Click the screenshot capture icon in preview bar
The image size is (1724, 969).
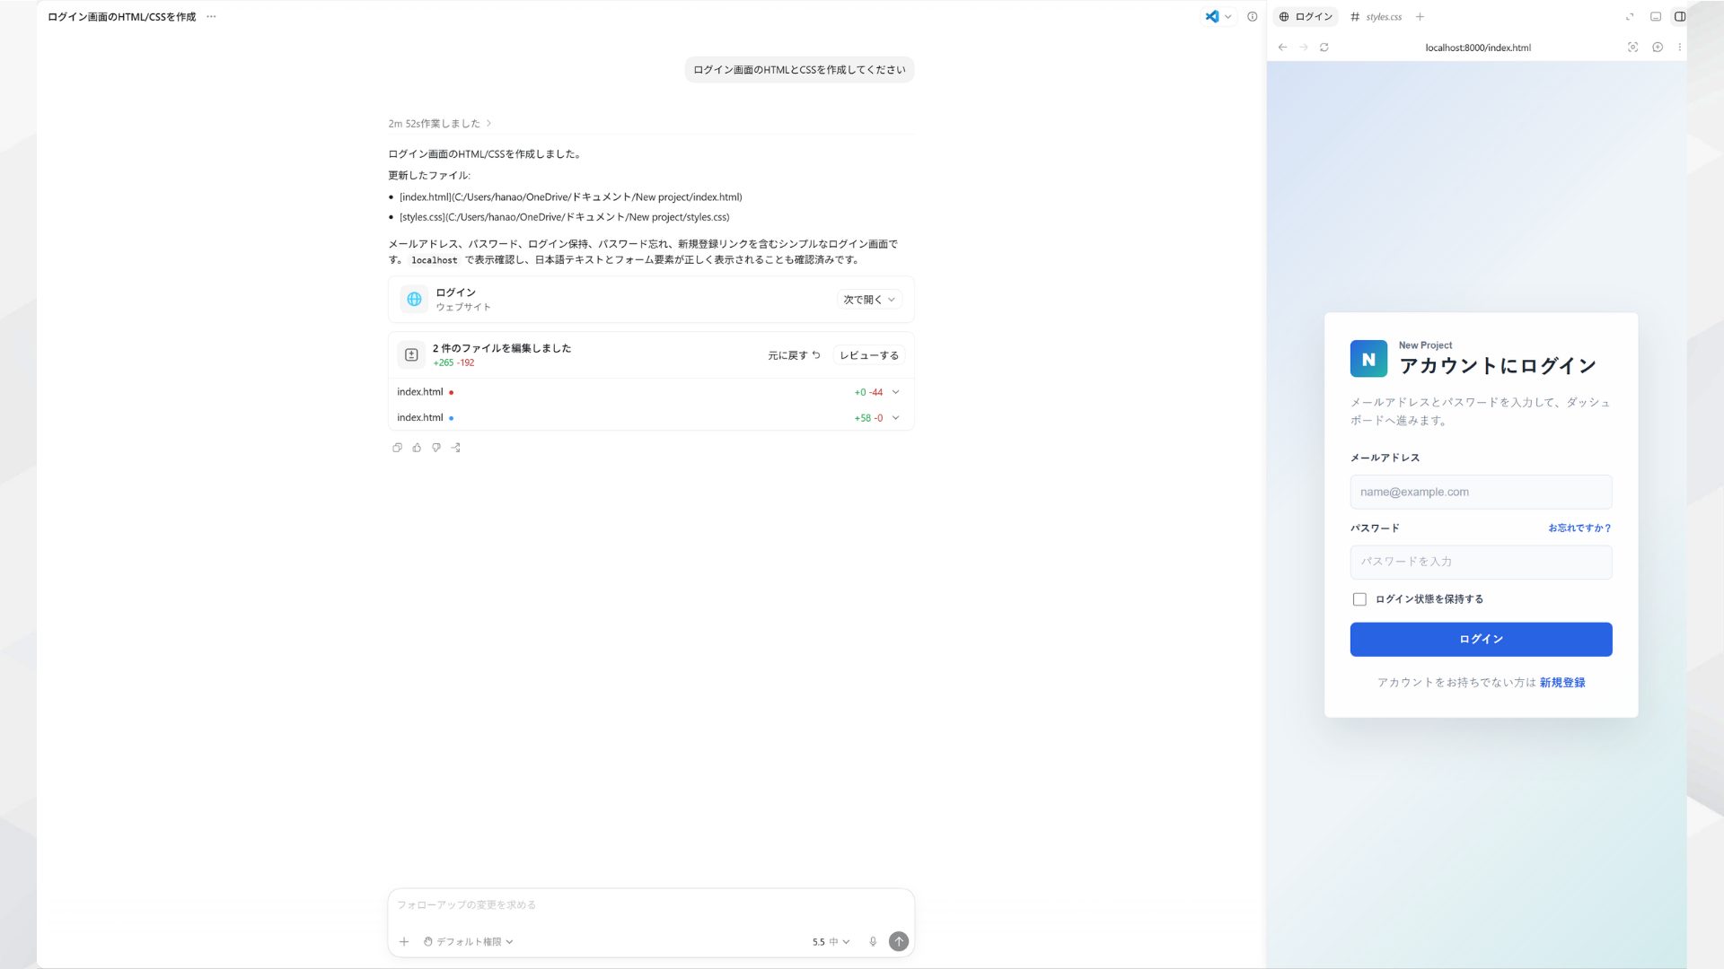pyautogui.click(x=1632, y=48)
